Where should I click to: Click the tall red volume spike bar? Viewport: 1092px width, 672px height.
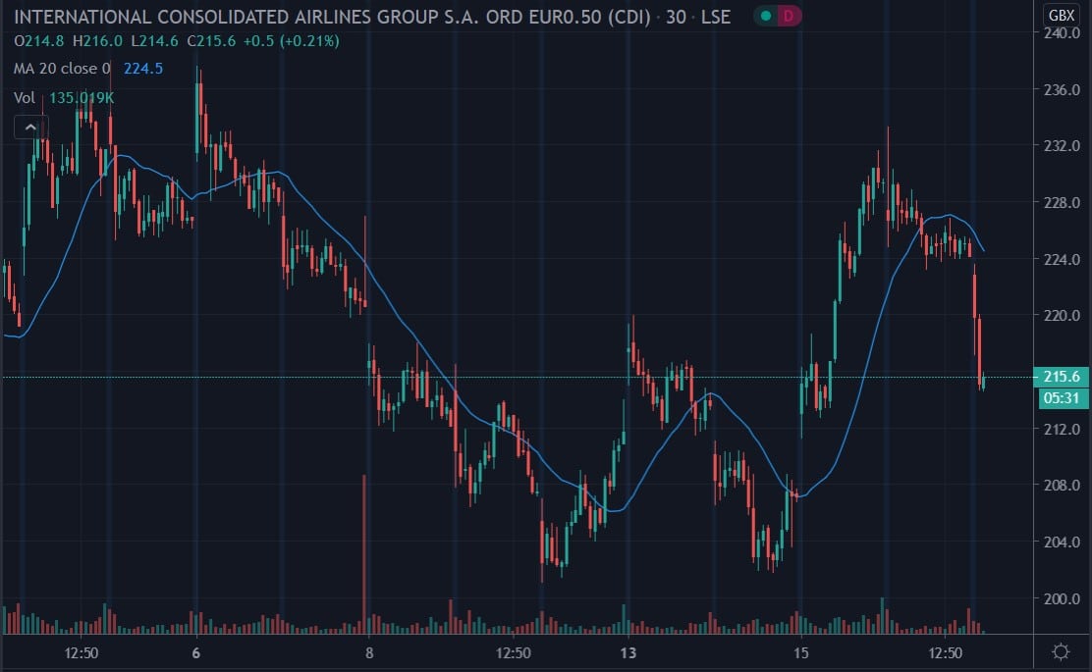(364, 549)
